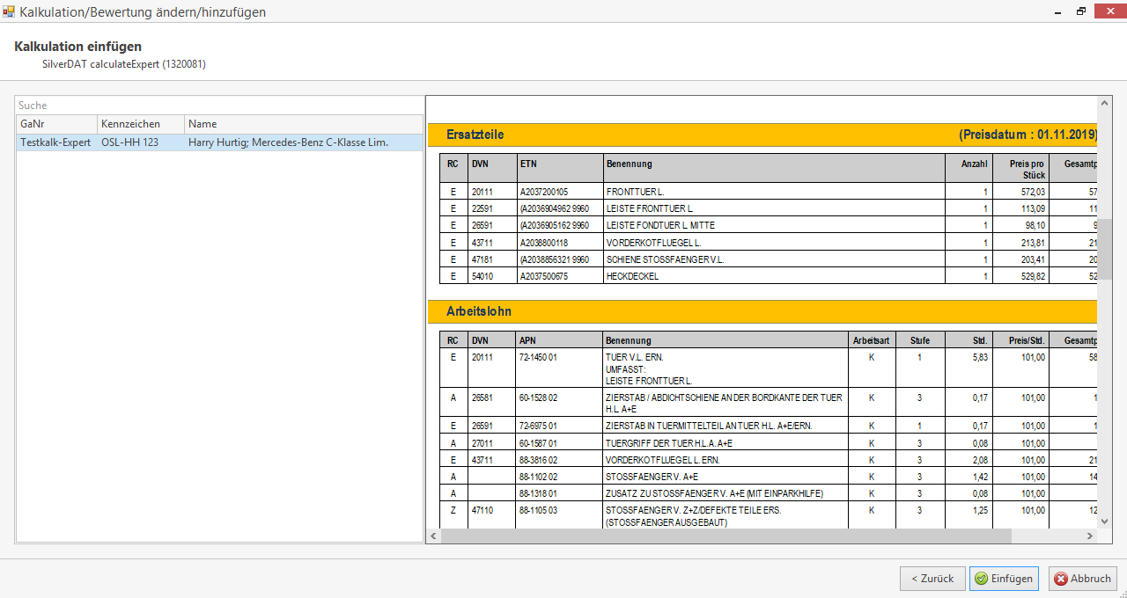Sort by the GaNr column header

click(x=55, y=124)
